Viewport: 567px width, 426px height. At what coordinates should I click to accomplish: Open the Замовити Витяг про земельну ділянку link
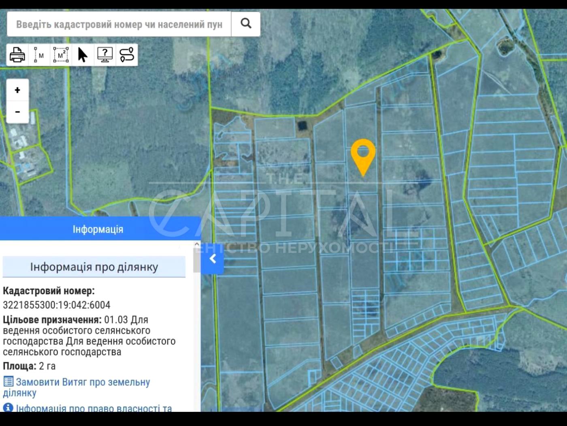83,382
